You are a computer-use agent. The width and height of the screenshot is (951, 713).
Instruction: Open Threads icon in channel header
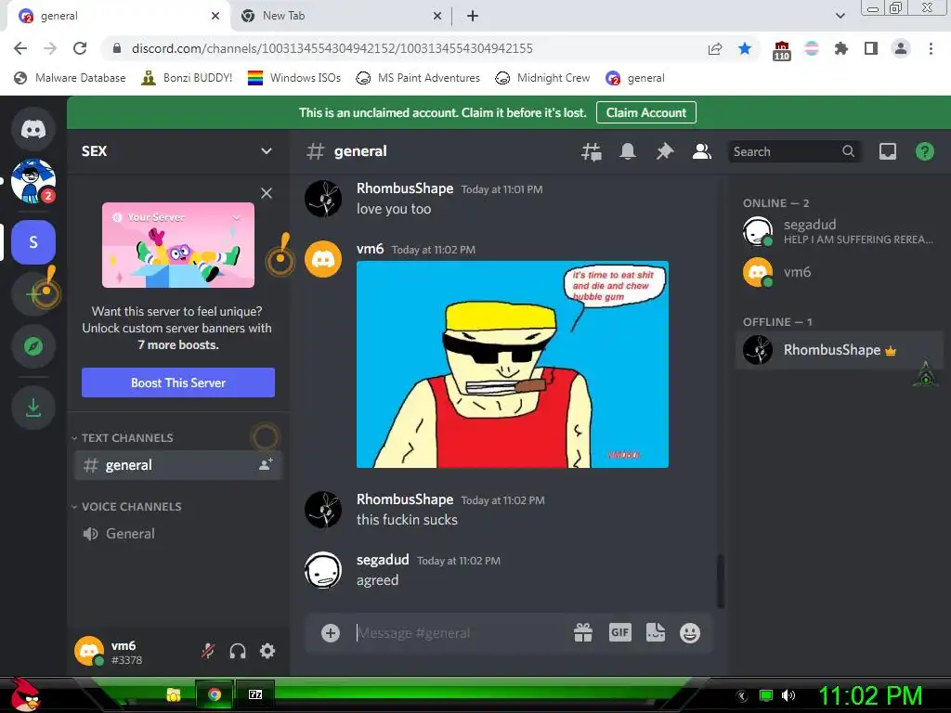(x=591, y=151)
